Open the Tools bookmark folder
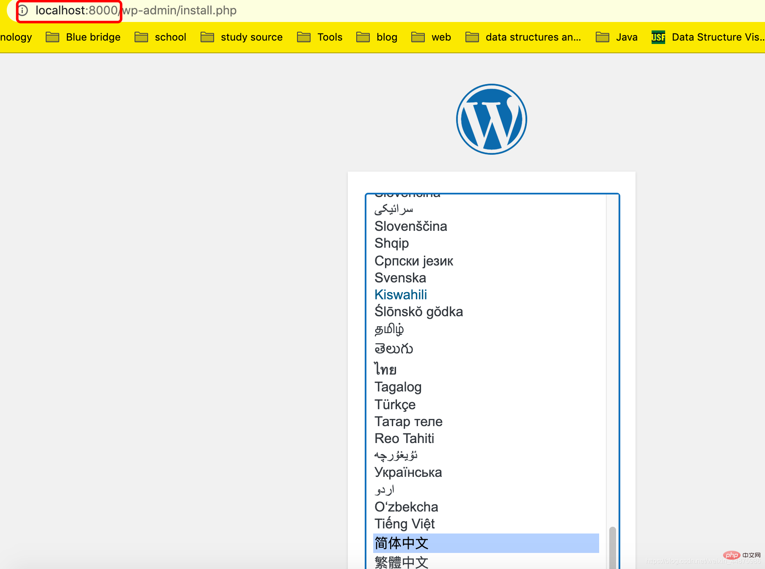The width and height of the screenshot is (765, 569). click(320, 37)
